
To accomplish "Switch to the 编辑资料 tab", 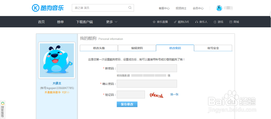I will [137, 48].
